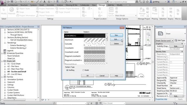Select the Aluminum pattern swatch
Screen dimensions: 187x105
point(94,40)
